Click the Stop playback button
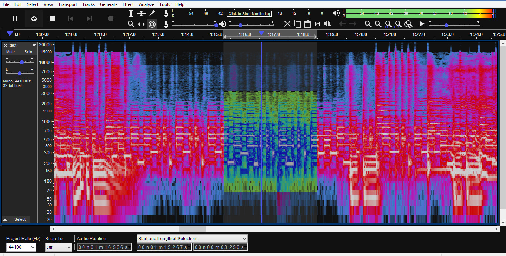This screenshot has height=256, width=506. 52,18
